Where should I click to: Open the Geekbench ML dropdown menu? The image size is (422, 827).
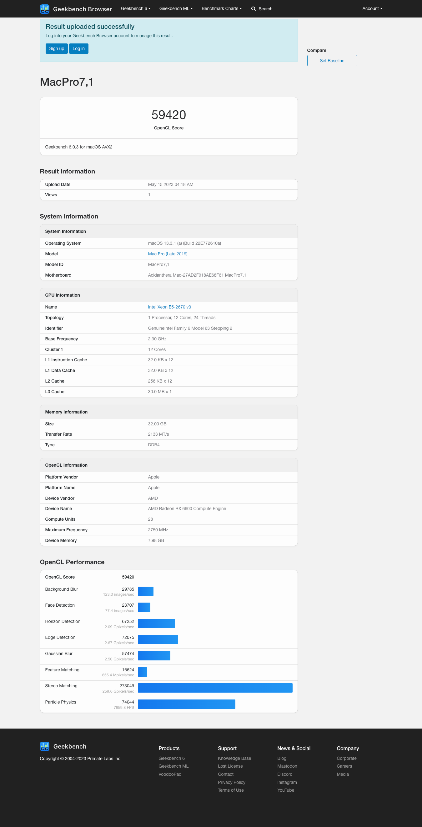(x=176, y=9)
